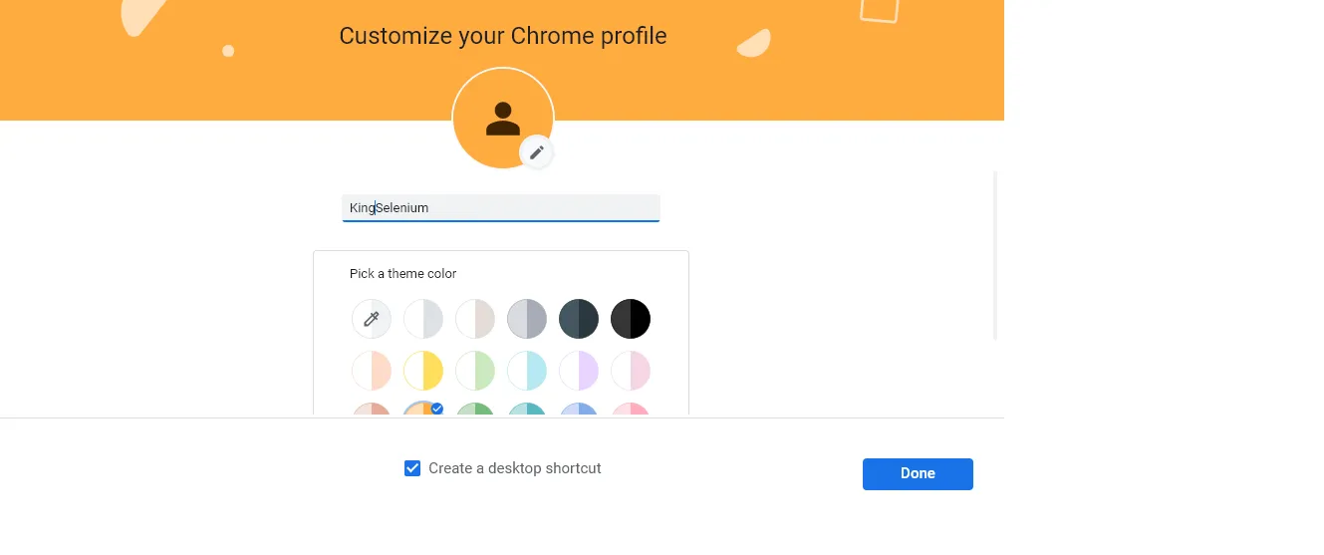Screen dimensions: 1324x555
Task: Click the pencil edit avatar icon
Action: click(537, 152)
